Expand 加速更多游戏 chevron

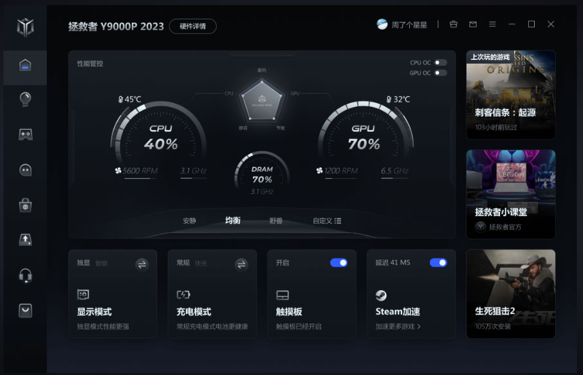[419, 326]
